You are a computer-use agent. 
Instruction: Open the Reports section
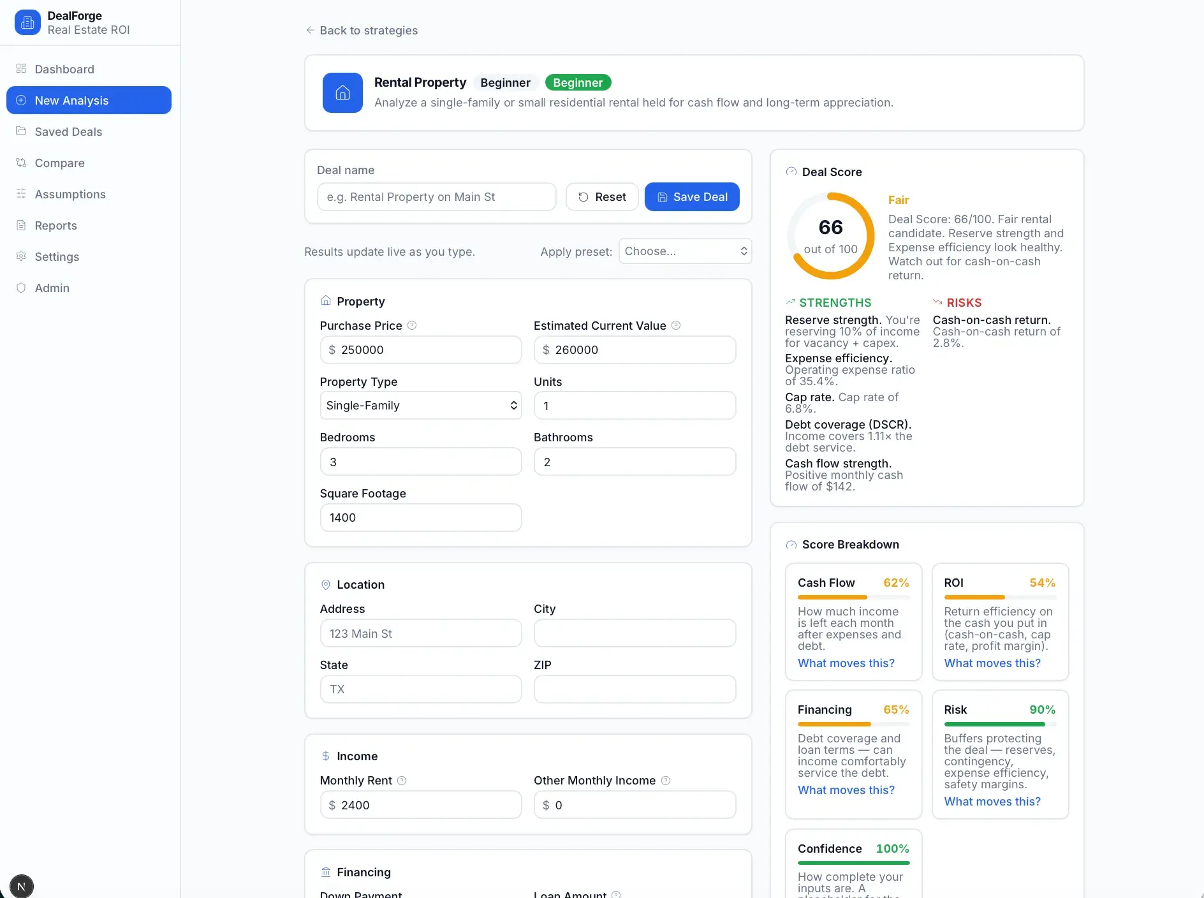pos(89,225)
